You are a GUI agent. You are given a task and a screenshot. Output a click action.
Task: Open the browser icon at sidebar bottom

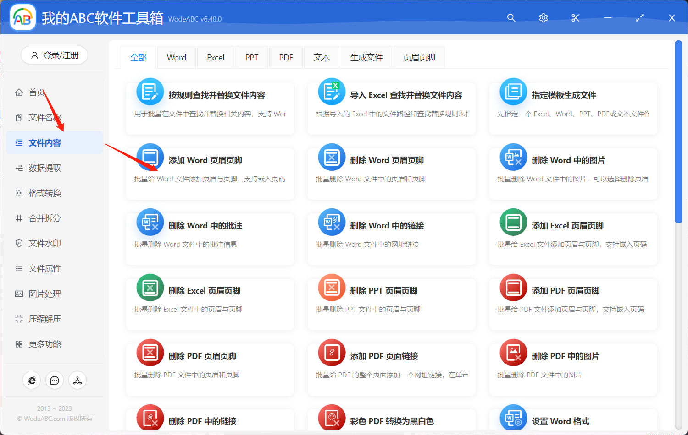point(32,380)
